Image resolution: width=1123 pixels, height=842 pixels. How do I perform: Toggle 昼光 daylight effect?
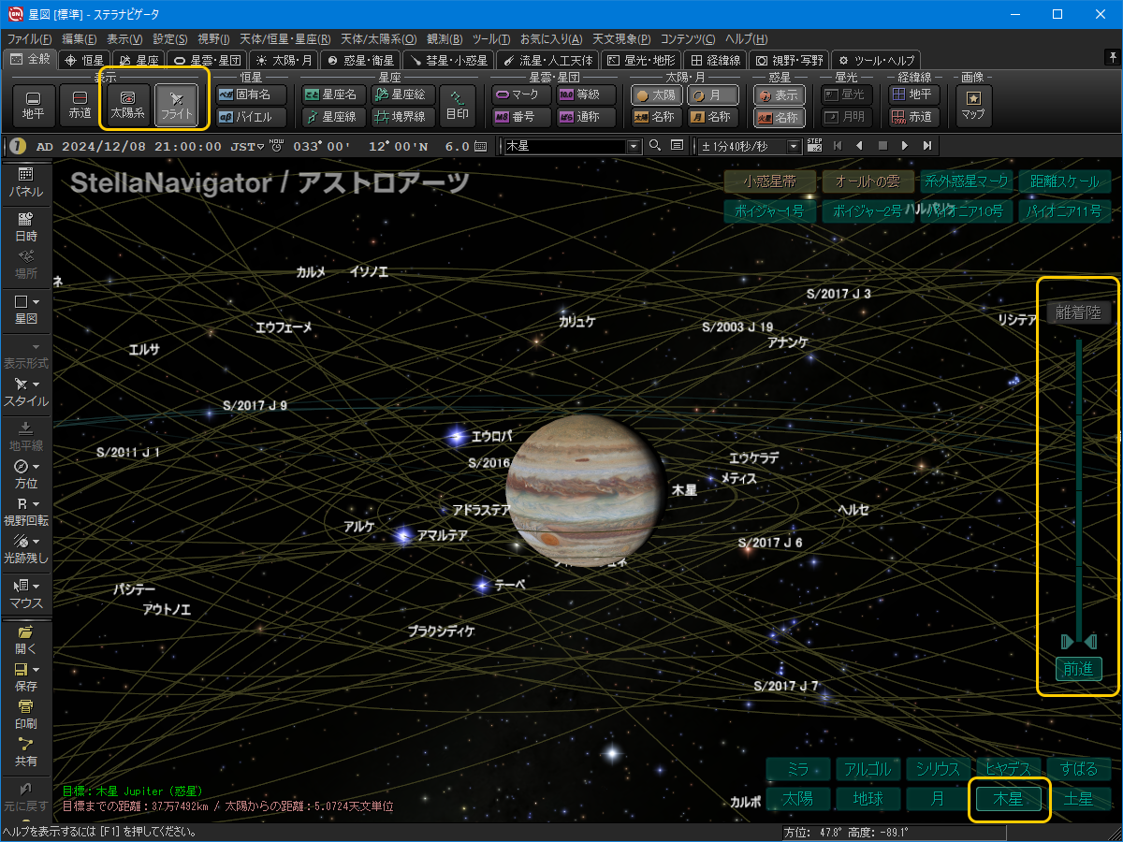(x=845, y=94)
